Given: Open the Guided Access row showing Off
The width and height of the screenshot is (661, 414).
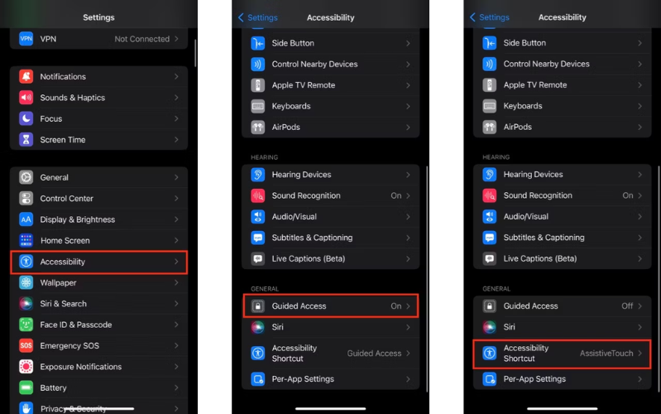Looking at the screenshot, I should 563,306.
